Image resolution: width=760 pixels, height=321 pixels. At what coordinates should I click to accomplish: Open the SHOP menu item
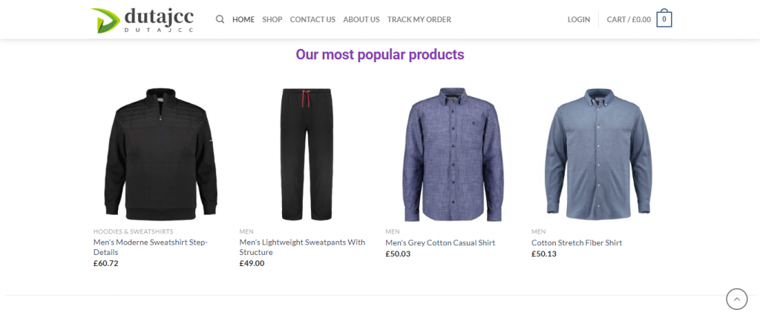272,19
